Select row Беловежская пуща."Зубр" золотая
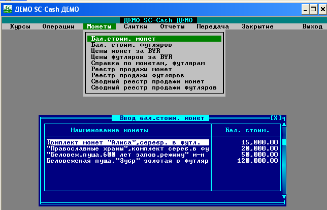Image resolution: width=327 pixels, height=210 pixels. point(127,161)
